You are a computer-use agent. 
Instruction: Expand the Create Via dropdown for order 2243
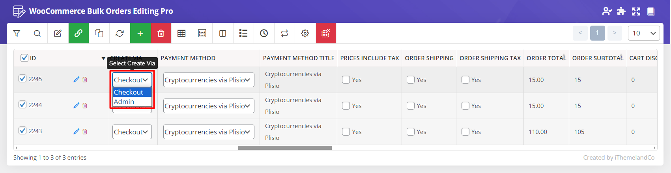(x=132, y=132)
